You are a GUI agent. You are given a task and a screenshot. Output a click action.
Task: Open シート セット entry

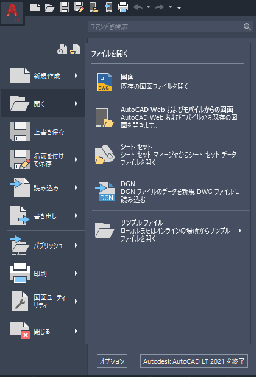click(168, 155)
